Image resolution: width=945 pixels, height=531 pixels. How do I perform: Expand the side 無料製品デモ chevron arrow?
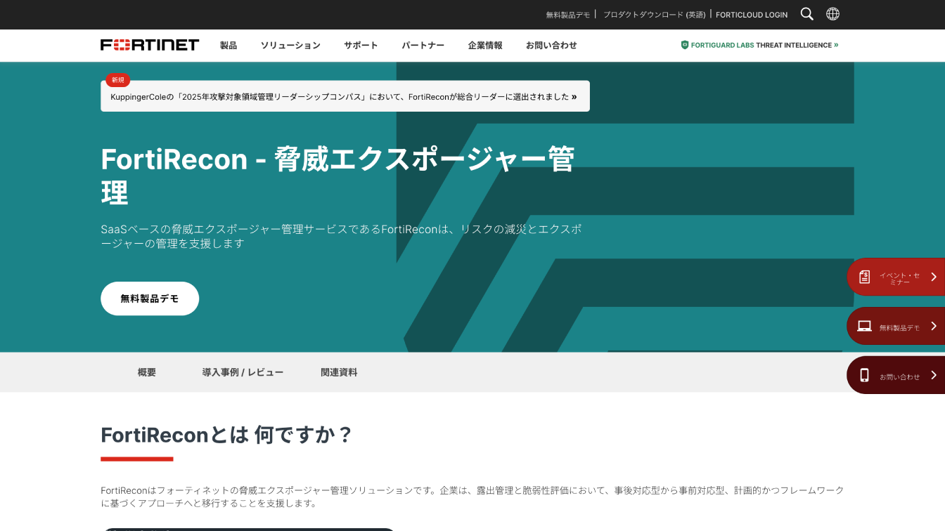[x=934, y=326]
